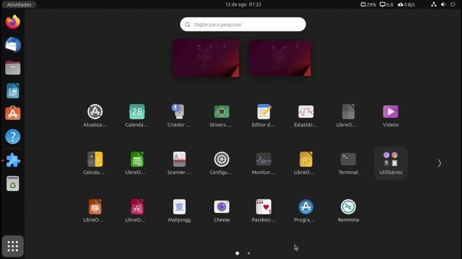Click the 0 B/s network speed indicator
This screenshot has width=462, height=259.
click(406, 4)
